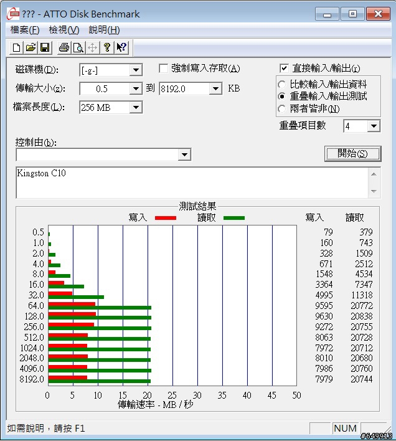Open the 檢視(V) menu
The image size is (396, 441).
pyautogui.click(x=64, y=30)
